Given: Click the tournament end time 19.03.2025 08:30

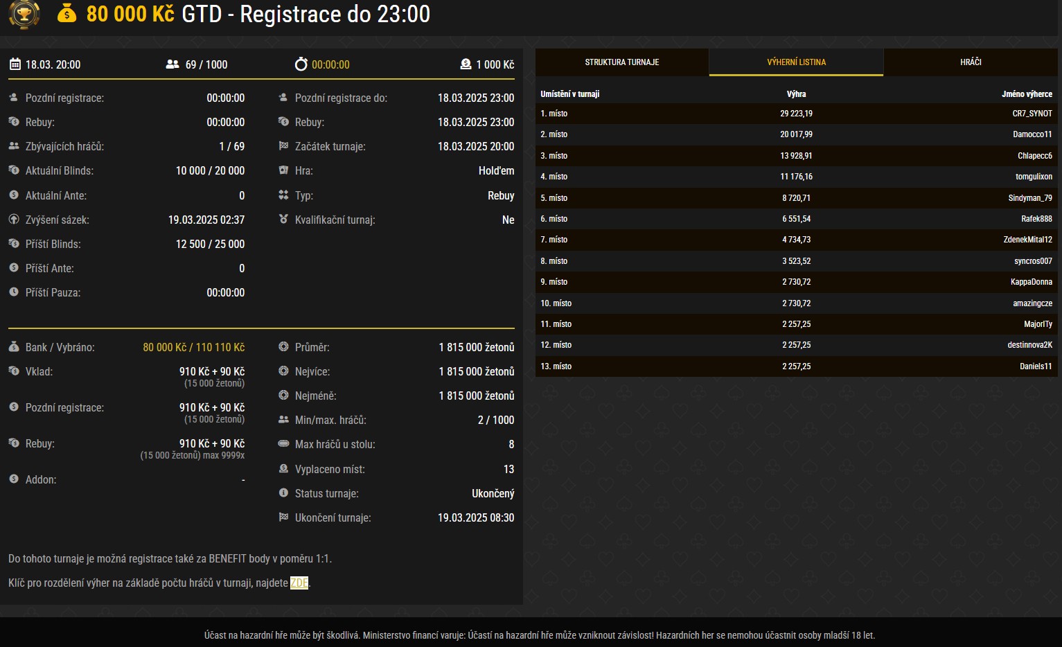Looking at the screenshot, I should 476,517.
